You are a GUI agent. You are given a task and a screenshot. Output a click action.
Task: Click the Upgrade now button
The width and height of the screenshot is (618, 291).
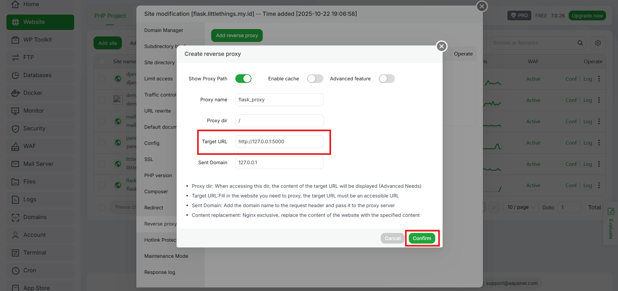[587, 15]
